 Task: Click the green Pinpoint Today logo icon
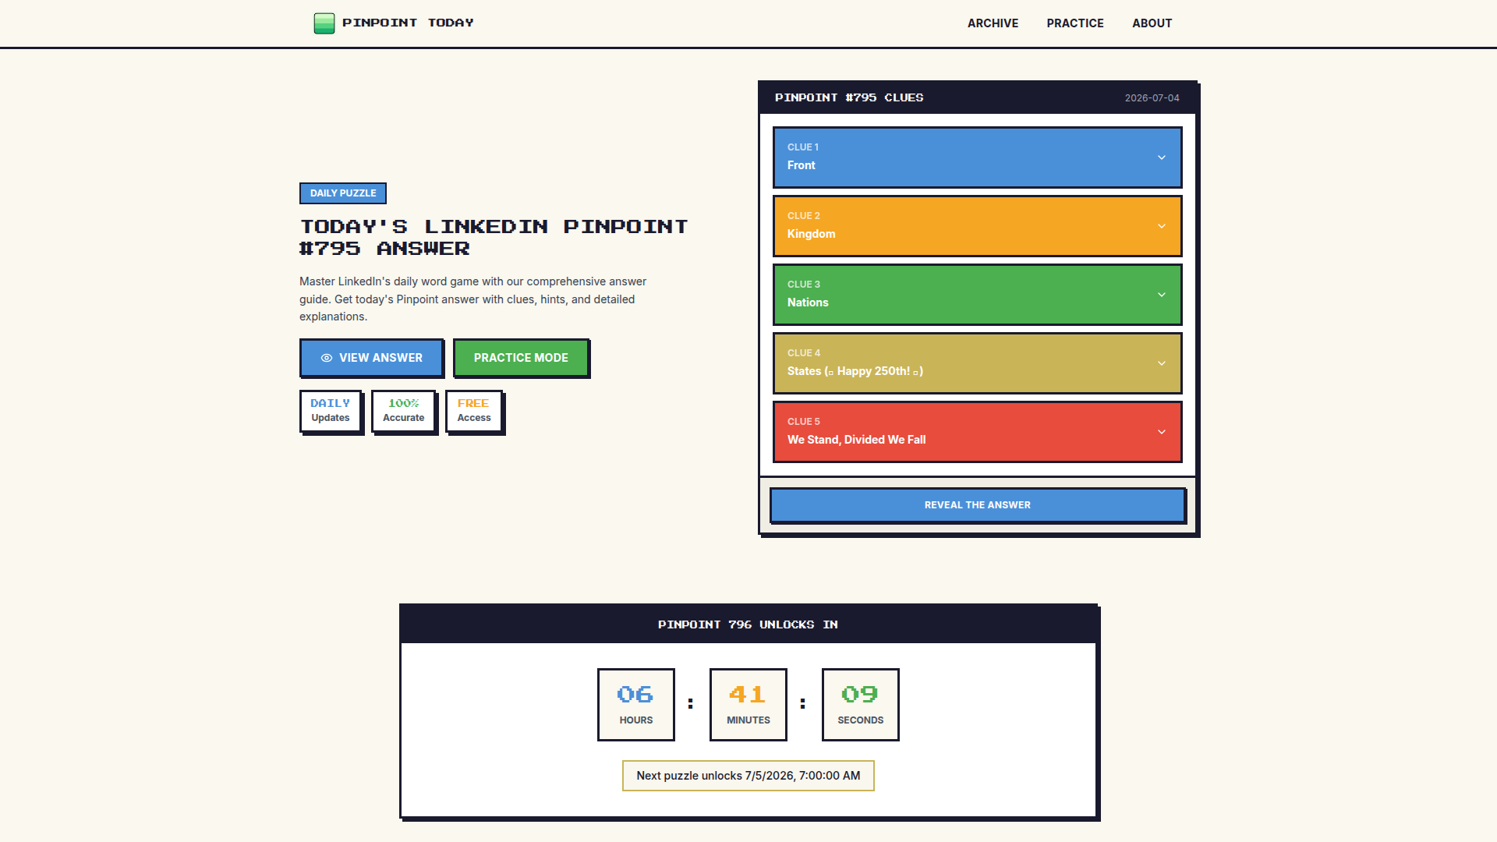point(324,23)
